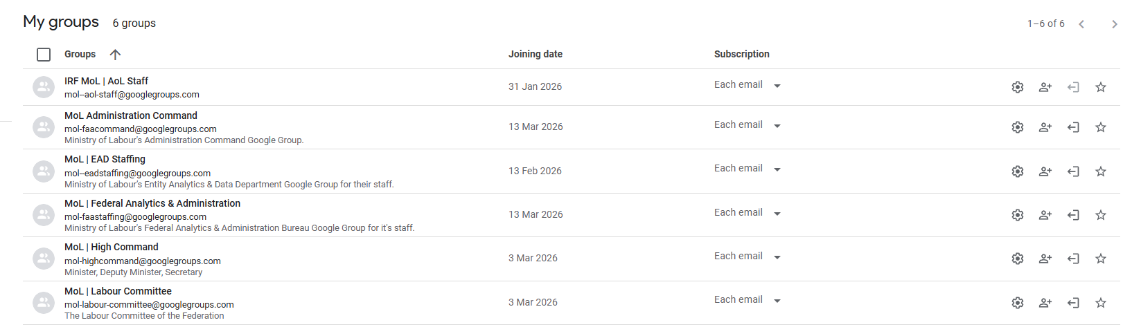Tick the select all groups checkbox
This screenshot has height=336, width=1141.
coord(44,55)
